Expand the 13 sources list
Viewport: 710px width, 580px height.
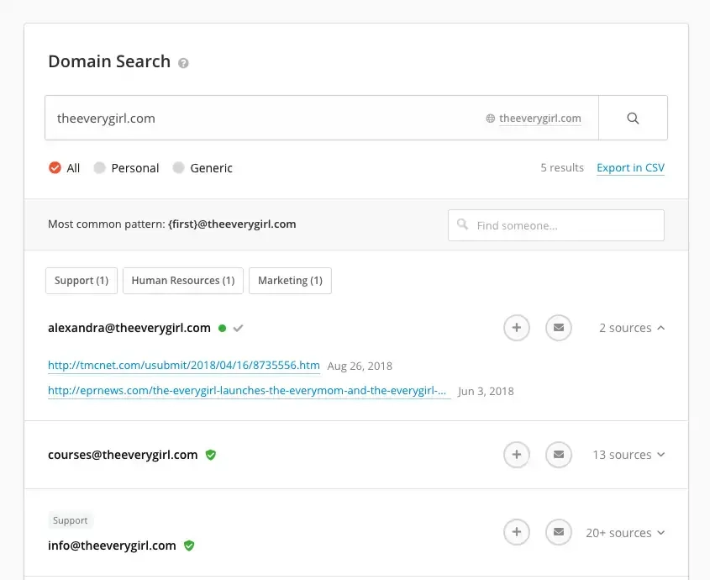coord(628,455)
